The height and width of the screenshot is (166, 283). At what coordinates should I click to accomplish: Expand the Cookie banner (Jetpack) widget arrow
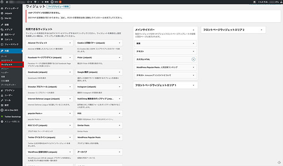click(119, 43)
